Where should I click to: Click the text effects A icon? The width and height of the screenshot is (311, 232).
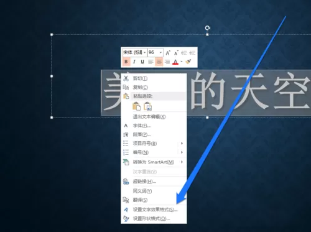126,210
